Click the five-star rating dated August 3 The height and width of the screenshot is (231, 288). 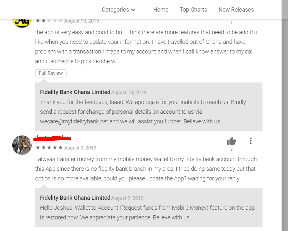[x=49, y=148]
